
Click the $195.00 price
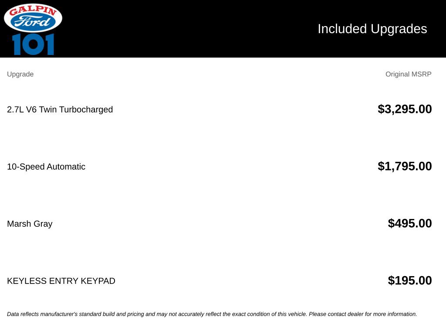click(x=409, y=280)
